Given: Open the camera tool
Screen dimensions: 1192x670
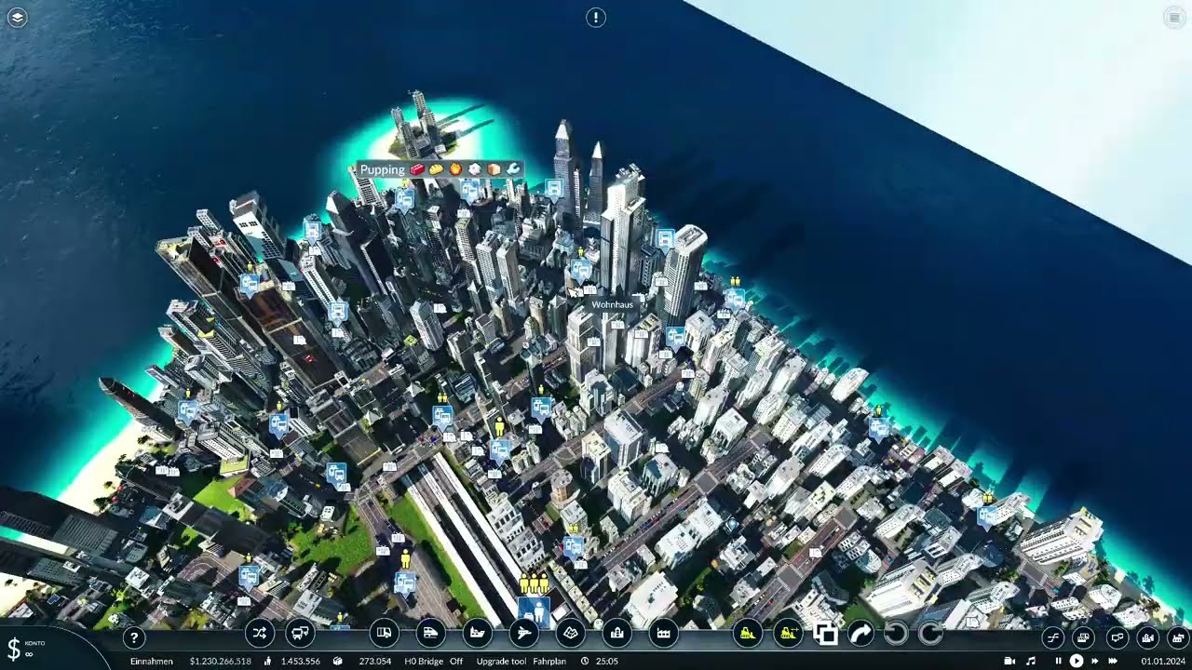Looking at the screenshot, I should tap(1009, 661).
